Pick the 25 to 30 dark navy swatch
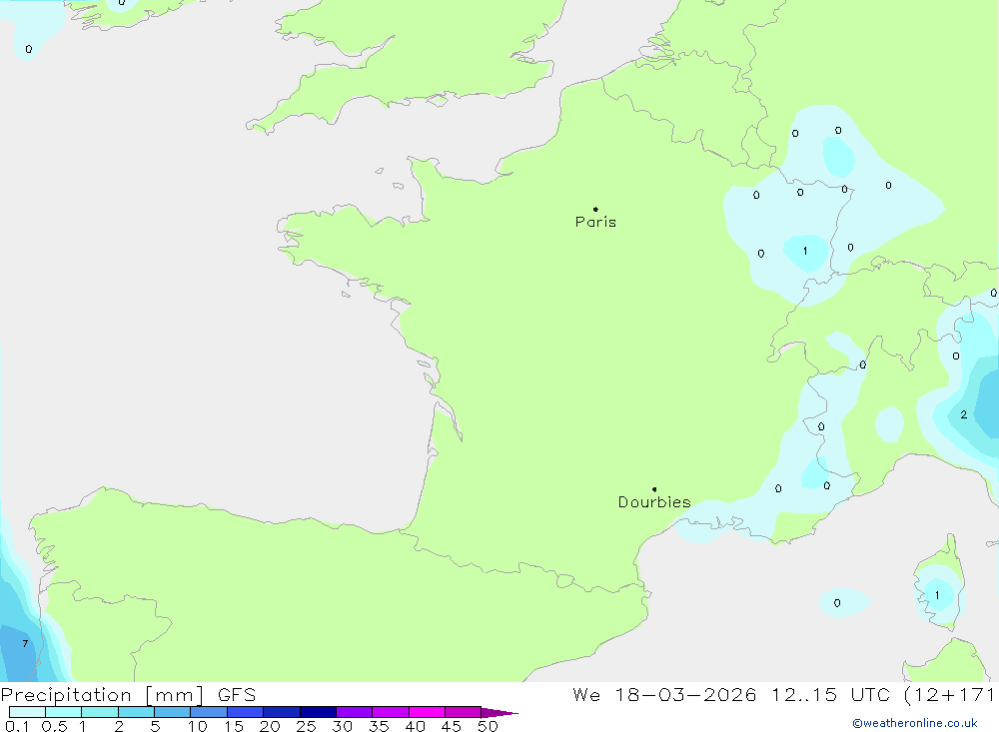999x732 pixels. (318, 712)
